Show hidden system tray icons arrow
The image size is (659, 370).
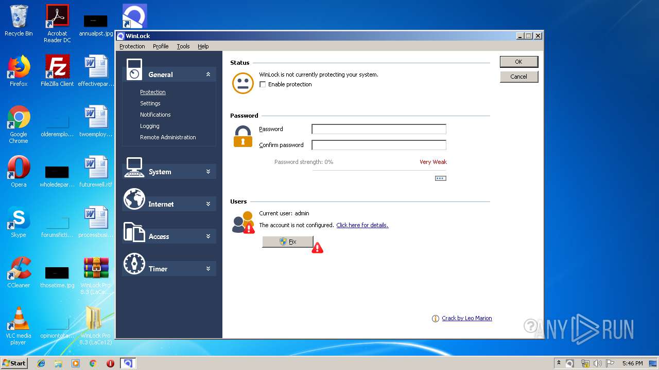559,363
